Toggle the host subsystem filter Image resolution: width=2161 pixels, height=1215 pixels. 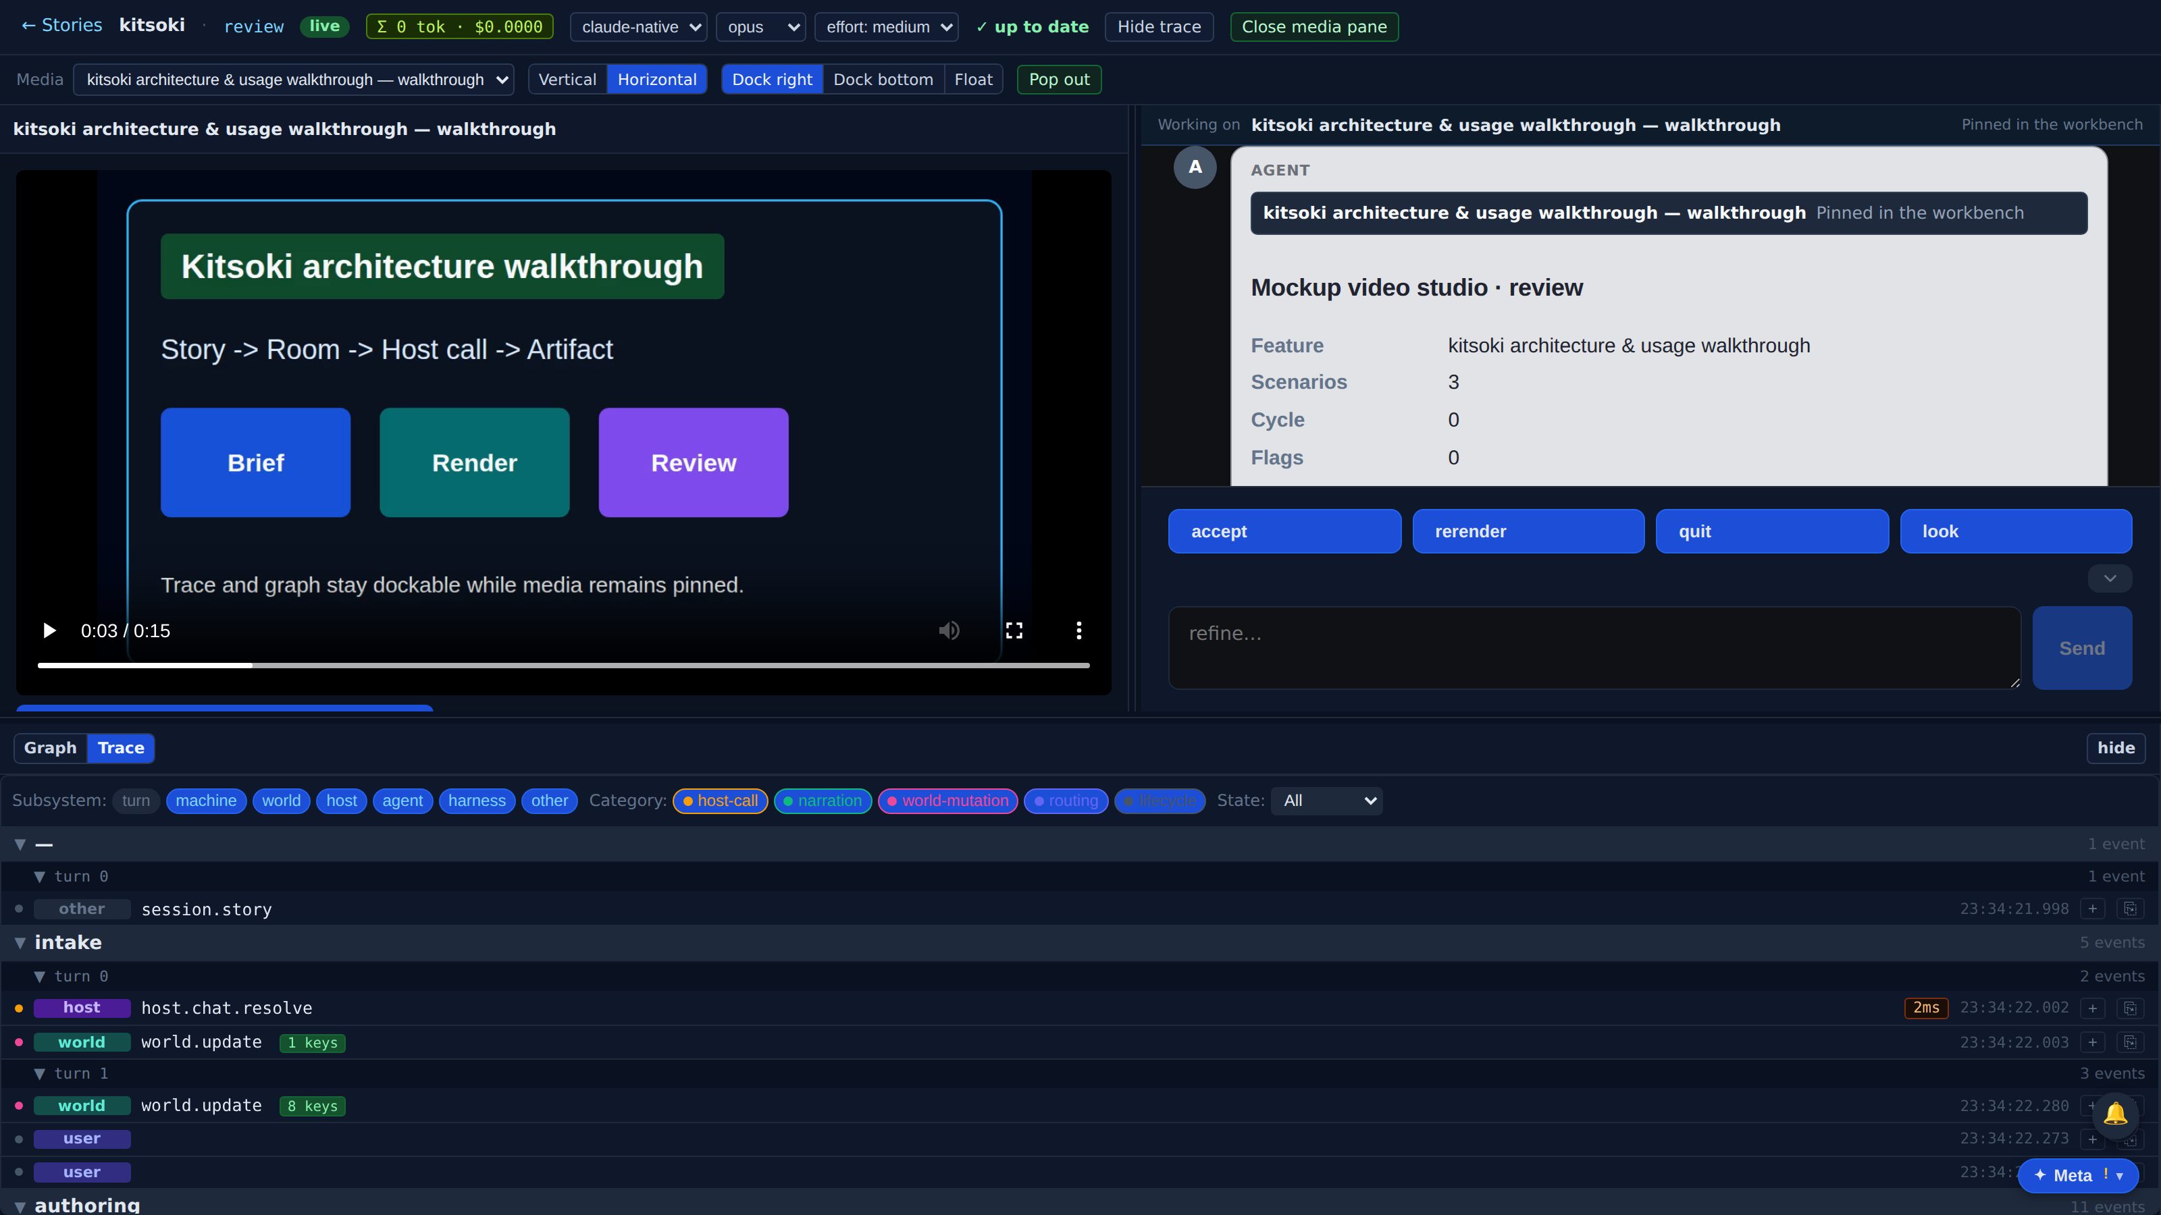[x=342, y=801]
